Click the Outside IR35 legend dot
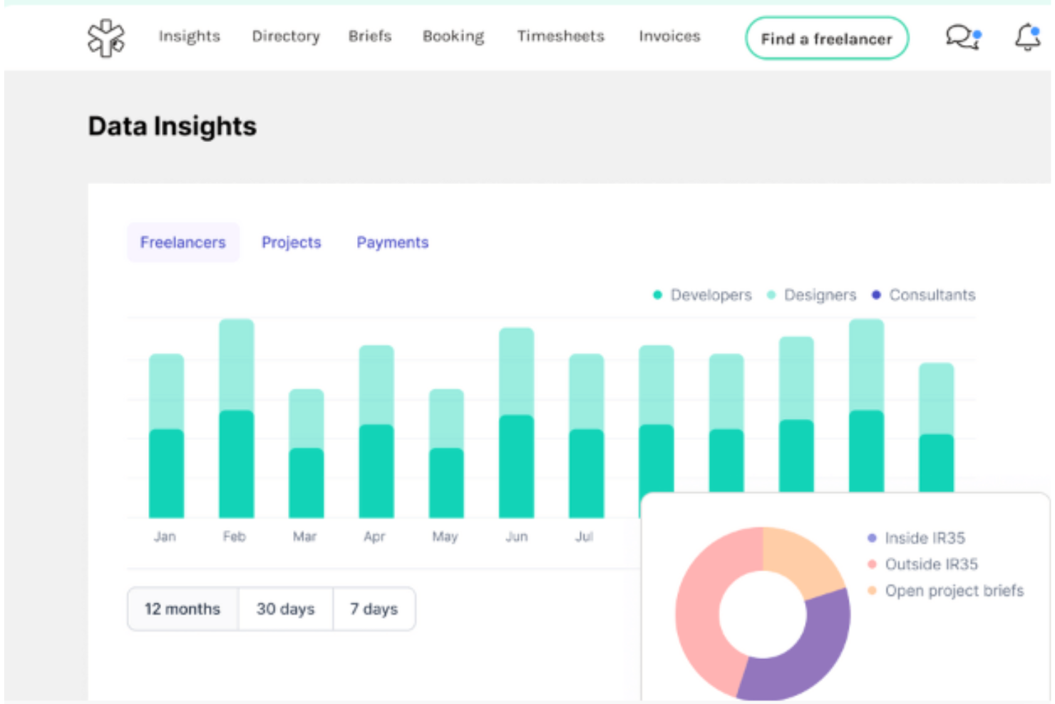1055x704 pixels. coord(870,564)
